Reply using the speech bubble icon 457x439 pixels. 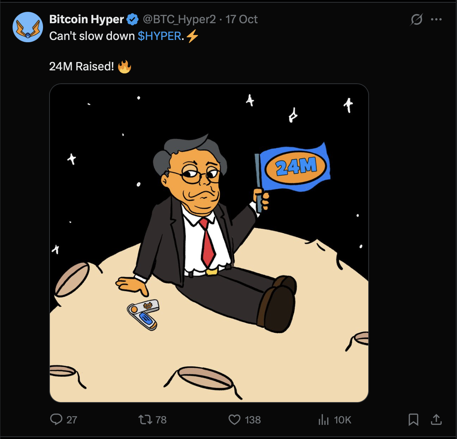point(56,419)
